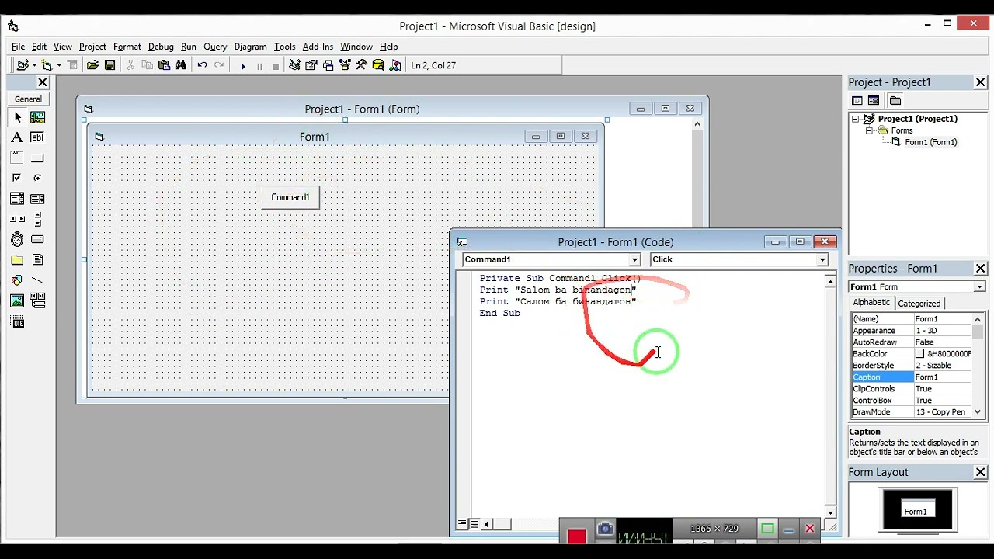Open the Menu Editor from toolbar
This screenshot has width=994, height=559.
(x=72, y=65)
